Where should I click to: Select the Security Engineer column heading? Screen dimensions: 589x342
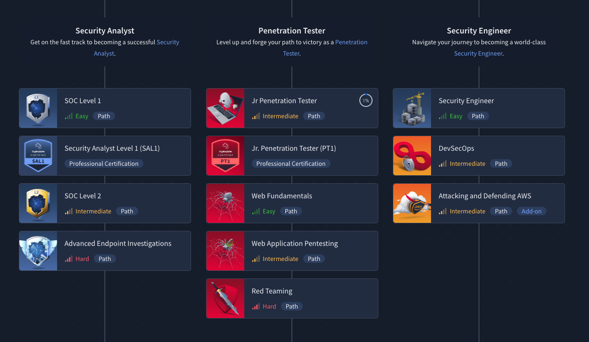[479, 31]
